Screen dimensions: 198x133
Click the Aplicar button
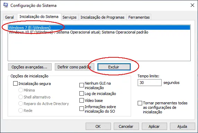154,126
